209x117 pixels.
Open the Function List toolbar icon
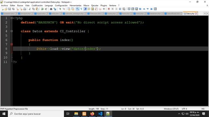[96, 9]
